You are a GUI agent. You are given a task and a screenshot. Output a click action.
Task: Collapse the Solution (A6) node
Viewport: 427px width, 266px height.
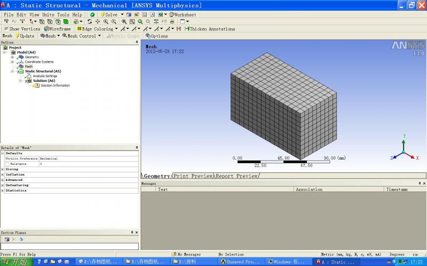(20, 81)
